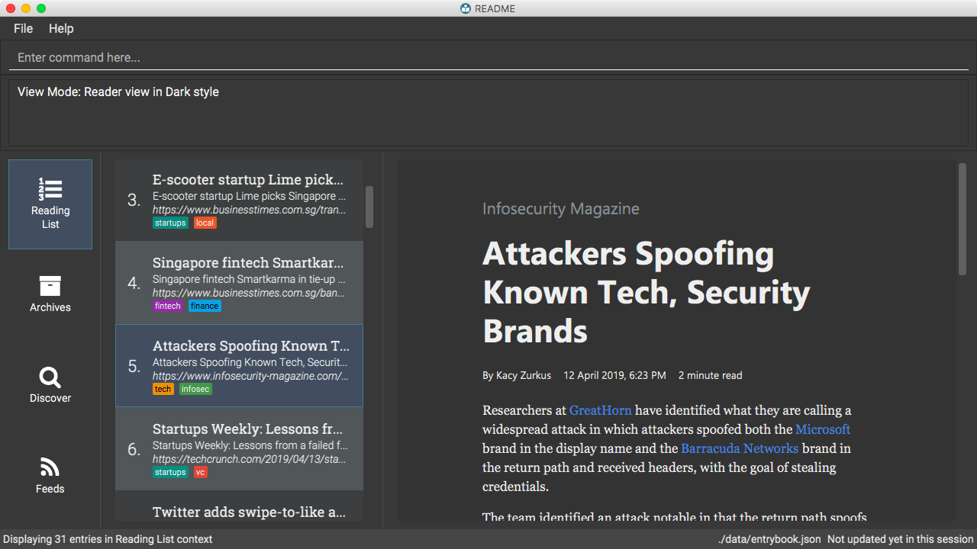Click the tech tag on entry 5

(163, 389)
